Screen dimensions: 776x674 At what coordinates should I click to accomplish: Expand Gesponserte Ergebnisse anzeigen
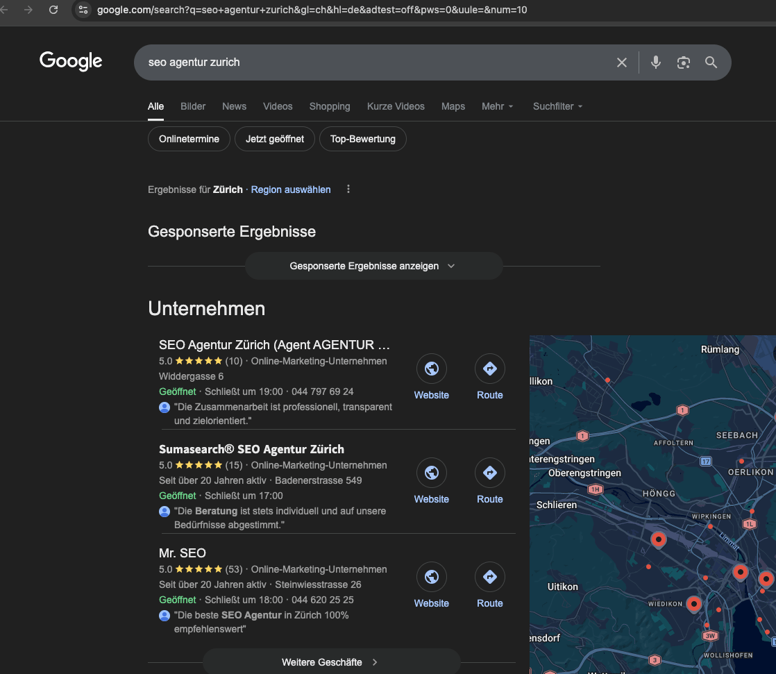pos(374,267)
